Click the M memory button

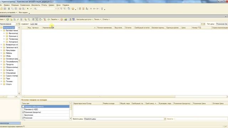pos(91,9)
